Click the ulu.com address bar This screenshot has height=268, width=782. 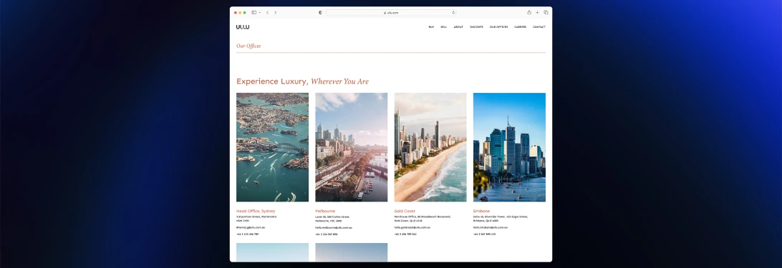coord(391,12)
